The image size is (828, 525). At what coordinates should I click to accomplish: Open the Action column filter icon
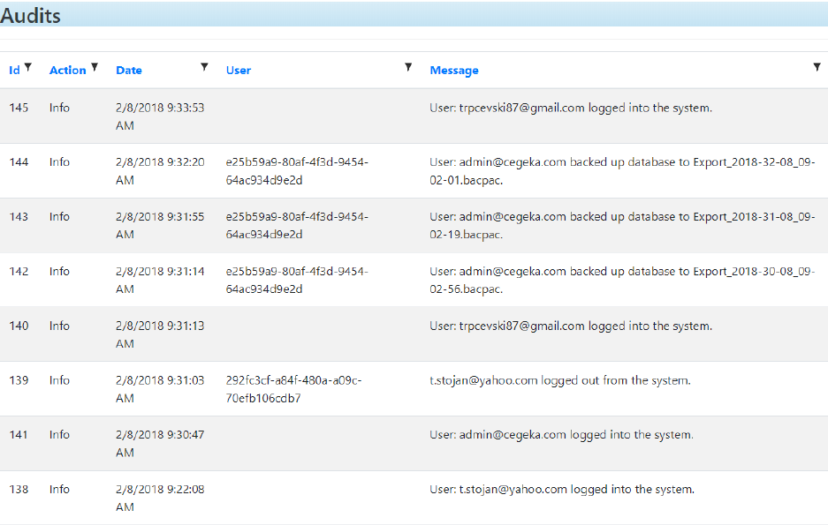[x=95, y=67]
